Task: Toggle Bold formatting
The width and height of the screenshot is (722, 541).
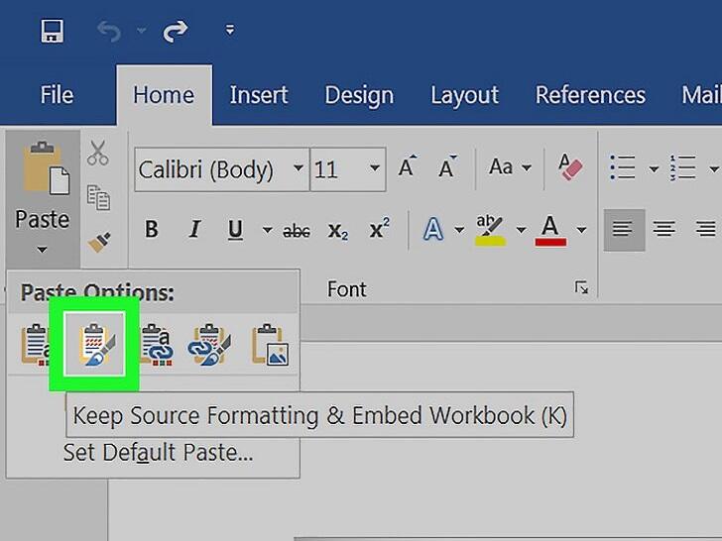Action: [x=152, y=229]
